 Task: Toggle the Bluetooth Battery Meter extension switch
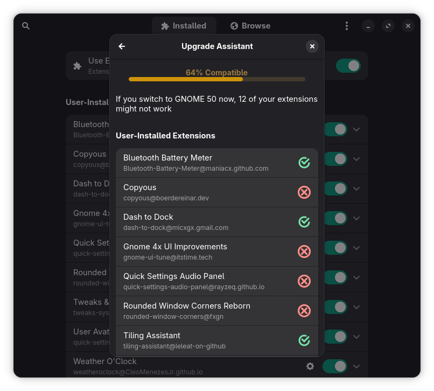tap(335, 129)
